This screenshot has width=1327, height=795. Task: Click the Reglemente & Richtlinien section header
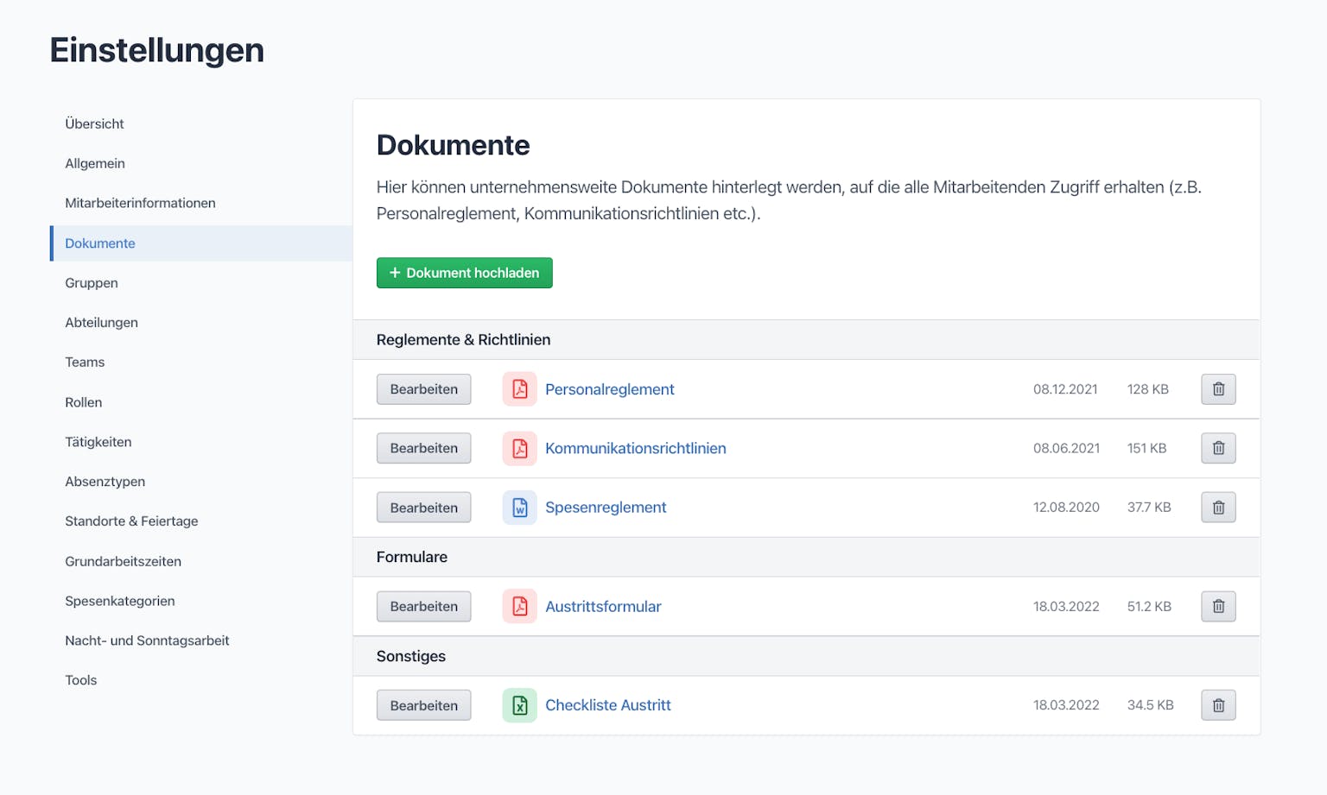pos(806,340)
